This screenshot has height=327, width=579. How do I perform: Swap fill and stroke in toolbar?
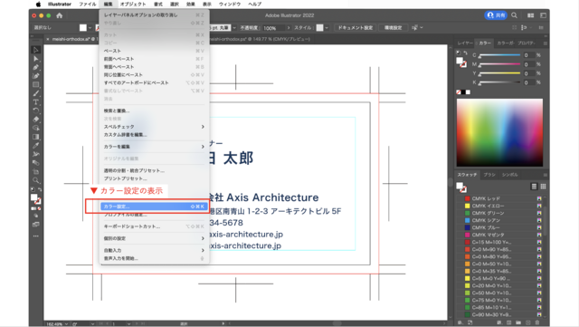pyautogui.click(x=40, y=189)
